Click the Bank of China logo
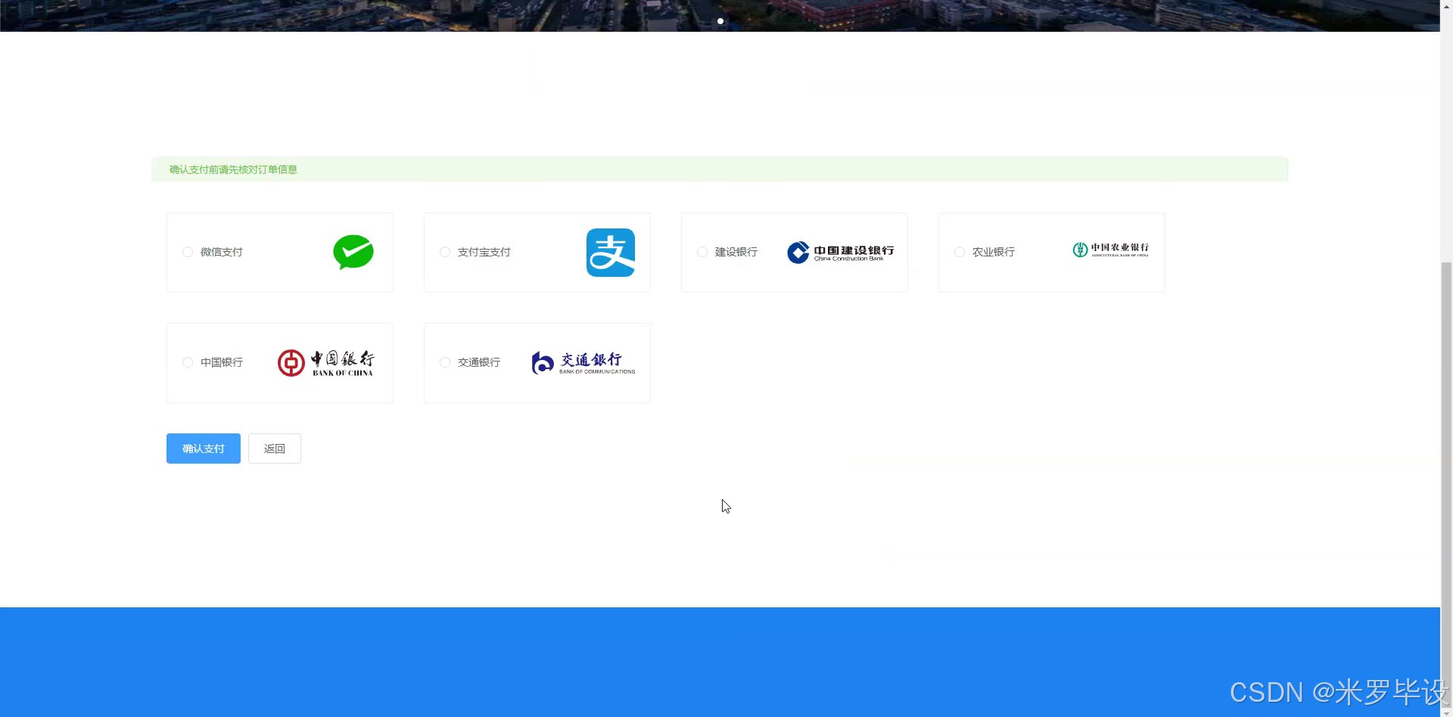The height and width of the screenshot is (717, 1453). (x=325, y=363)
